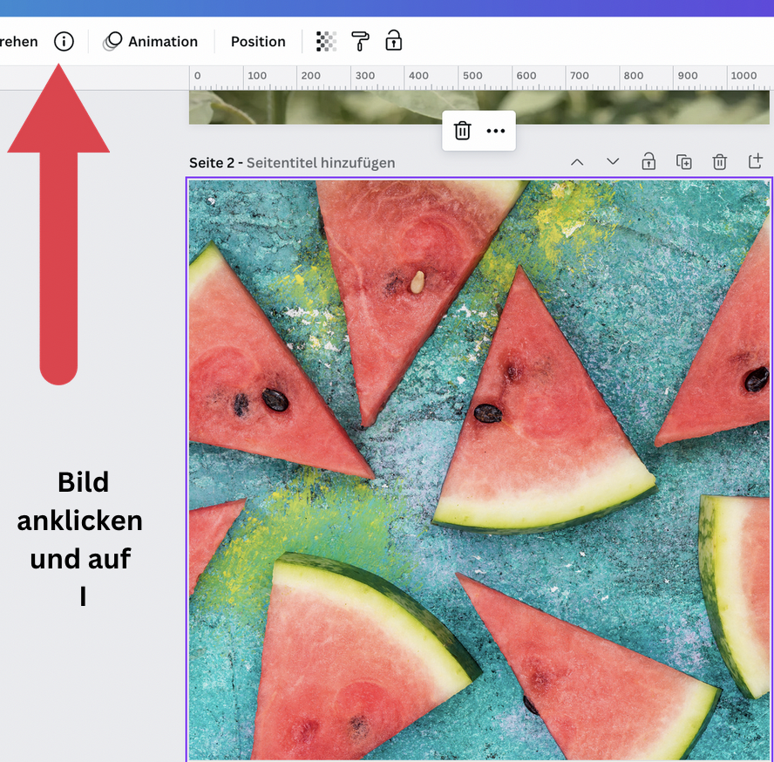The image size is (774, 762).
Task: Open the transparency checkerboard control
Action: 326,41
